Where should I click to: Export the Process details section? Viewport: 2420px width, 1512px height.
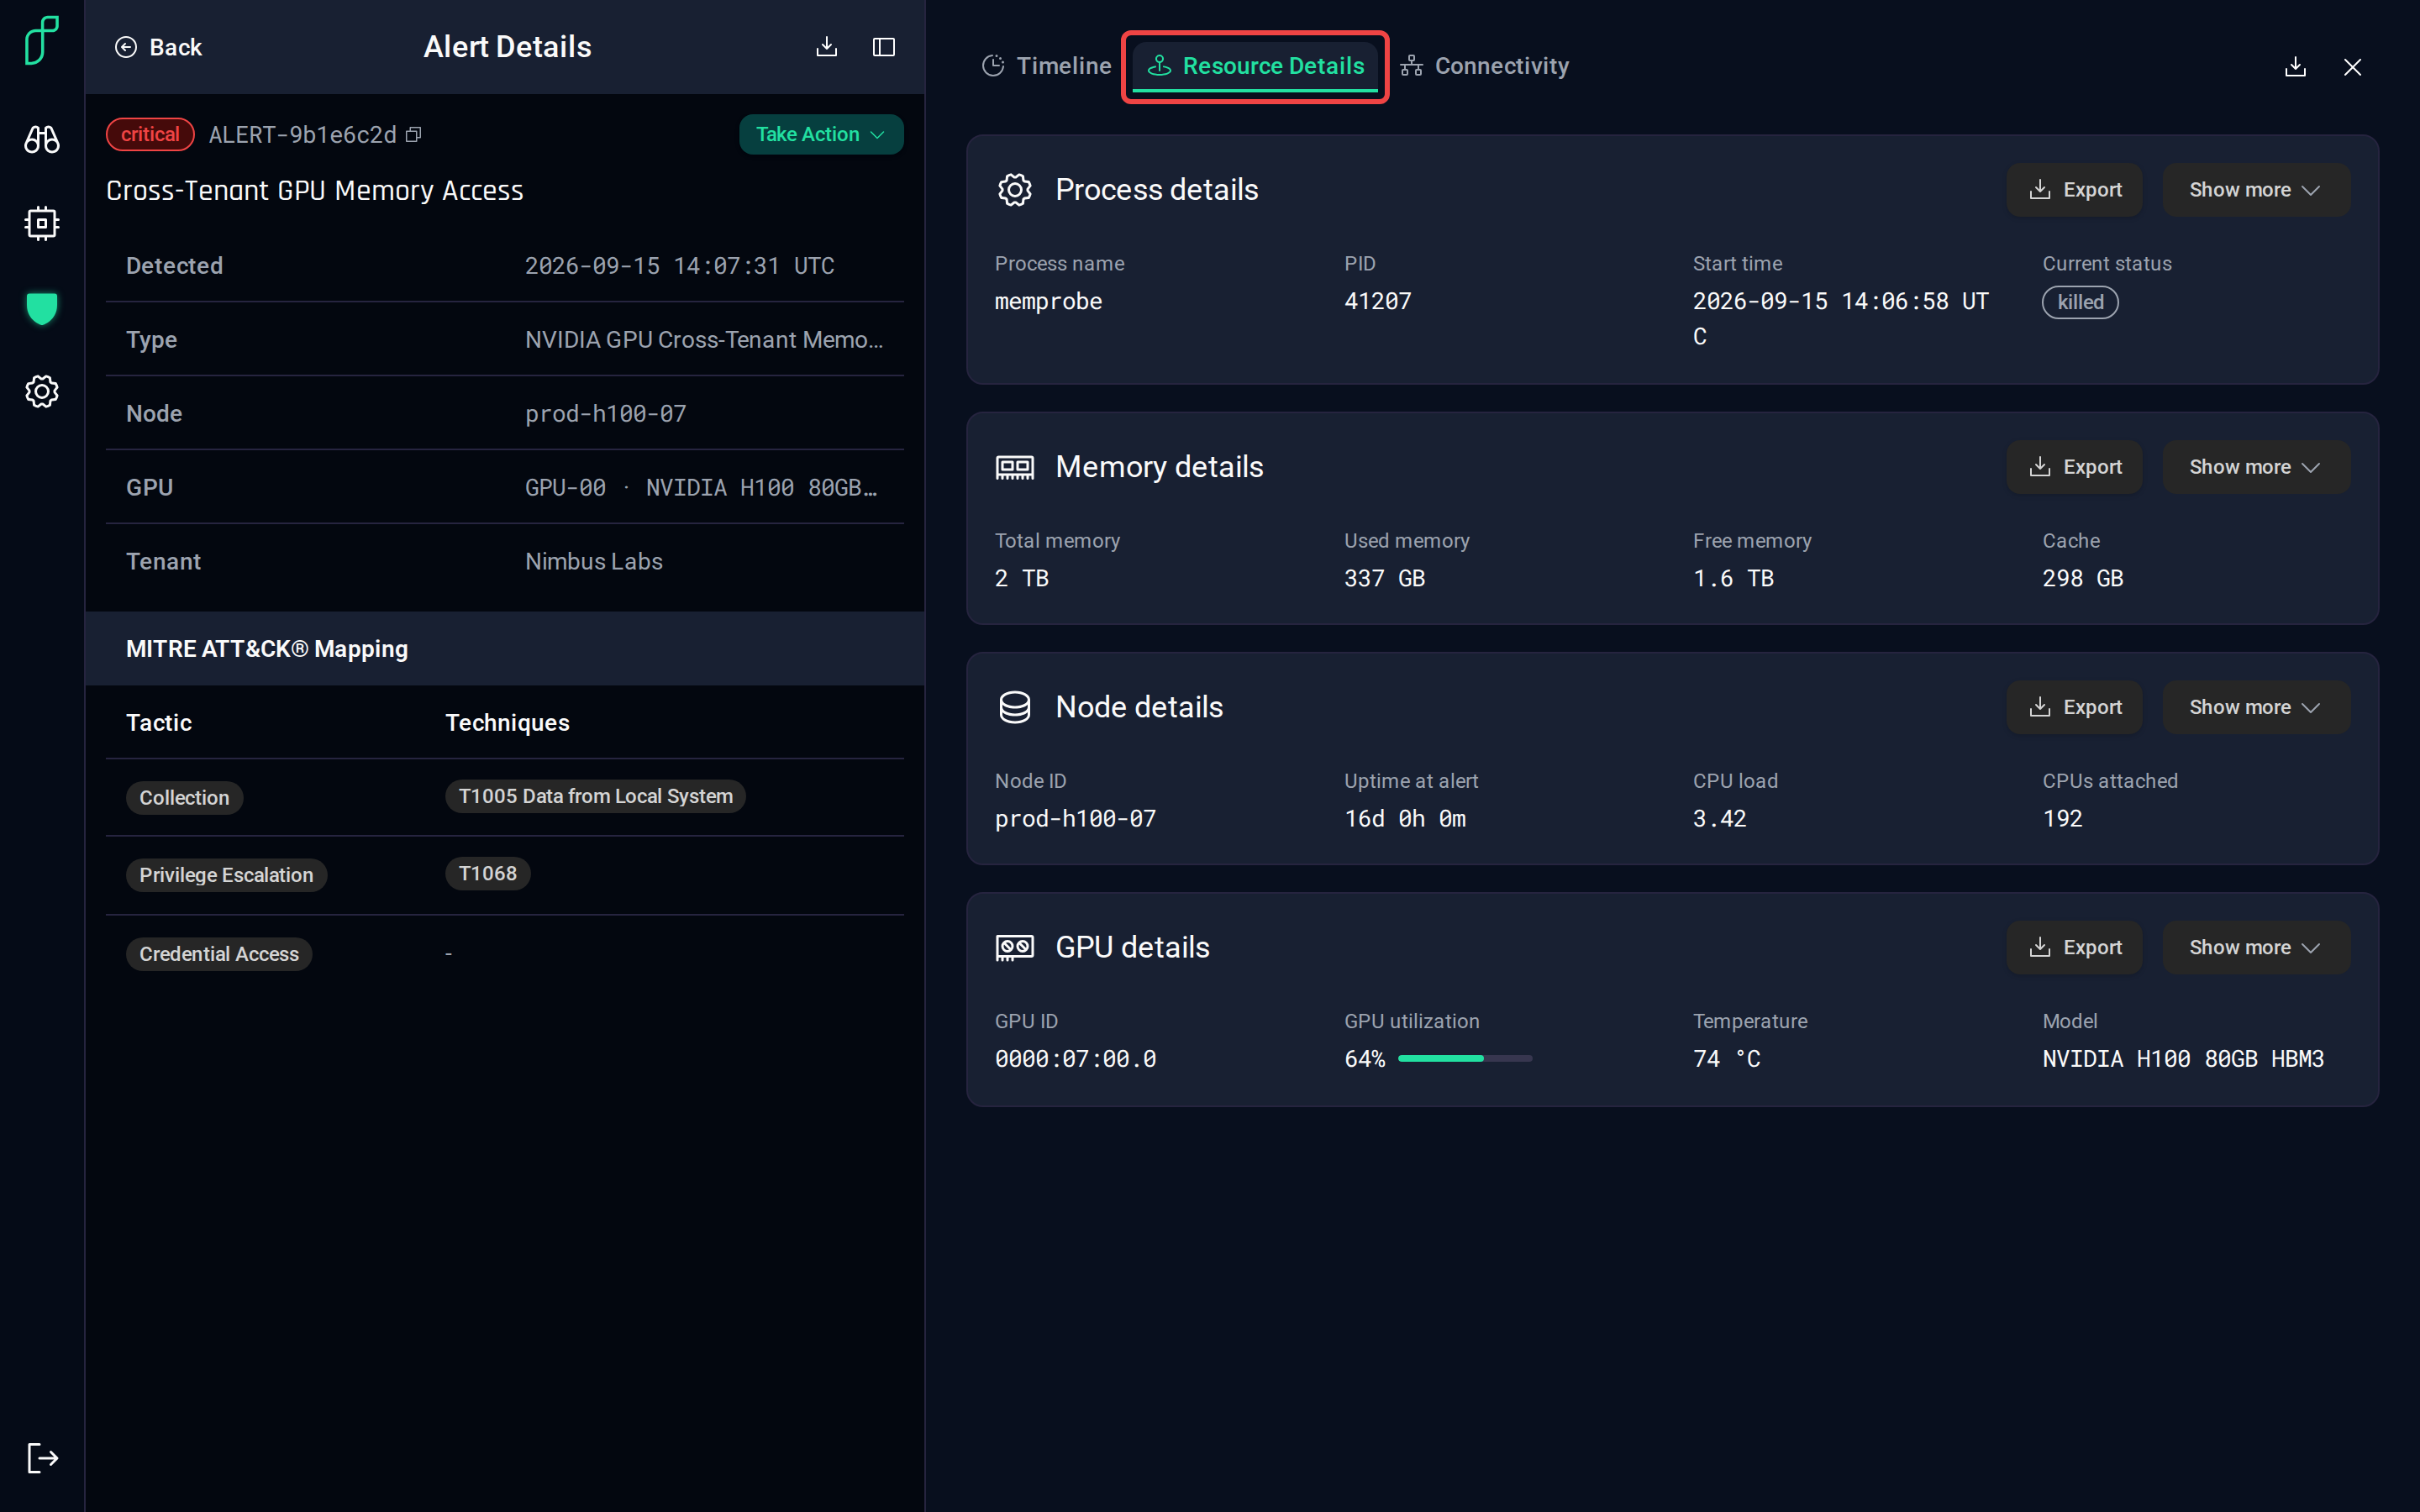[x=2075, y=190]
